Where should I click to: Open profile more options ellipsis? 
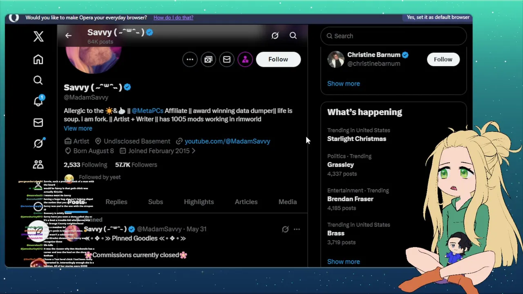click(x=190, y=59)
